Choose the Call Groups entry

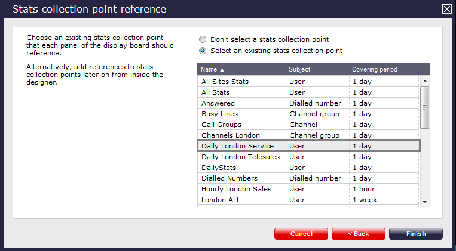tap(308, 125)
